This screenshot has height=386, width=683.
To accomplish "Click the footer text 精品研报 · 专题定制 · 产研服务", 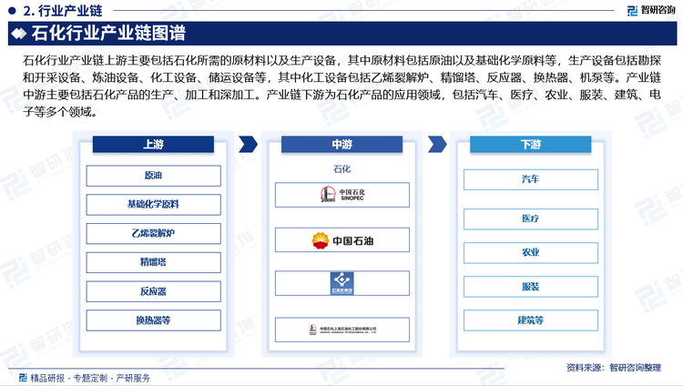I will pyautogui.click(x=90, y=378).
